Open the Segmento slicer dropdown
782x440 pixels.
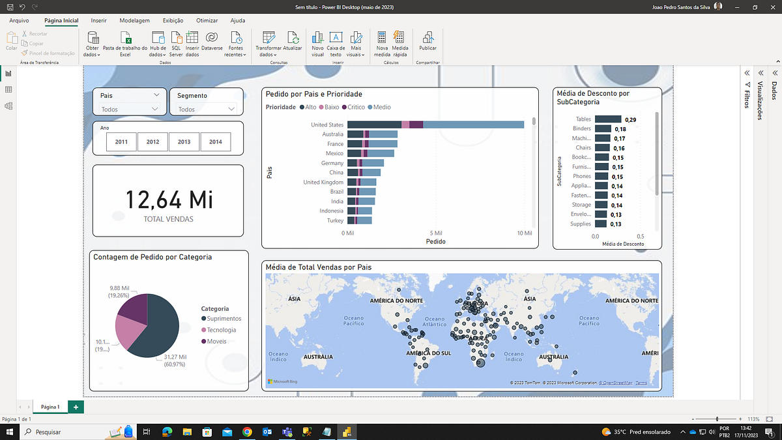click(x=233, y=108)
